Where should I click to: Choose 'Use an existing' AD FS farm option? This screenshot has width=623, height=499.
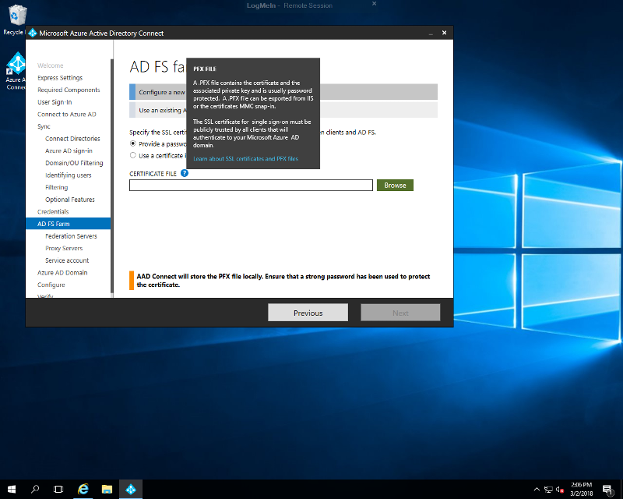pyautogui.click(x=283, y=110)
